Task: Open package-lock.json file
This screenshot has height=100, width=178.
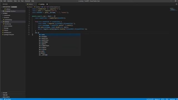Action: [x=9, y=34]
